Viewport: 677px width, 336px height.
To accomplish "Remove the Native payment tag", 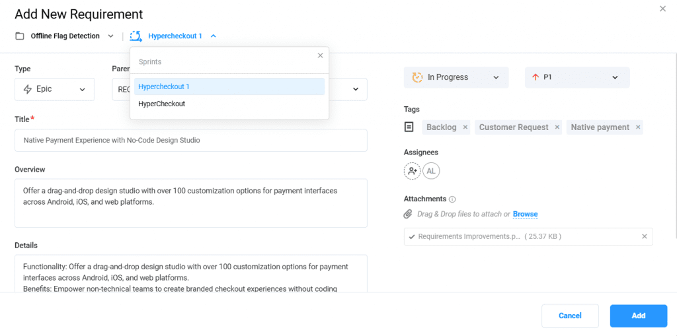I will click(x=637, y=127).
